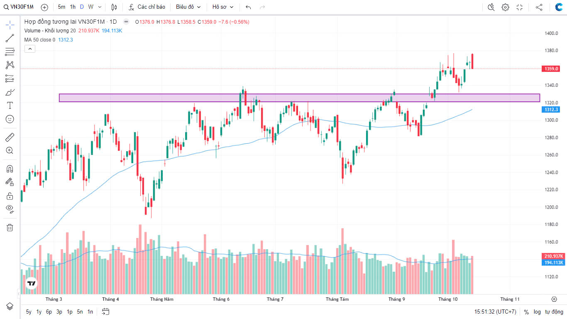Toggle hide all drawings eye icon
The width and height of the screenshot is (567, 319).
pyautogui.click(x=10, y=209)
